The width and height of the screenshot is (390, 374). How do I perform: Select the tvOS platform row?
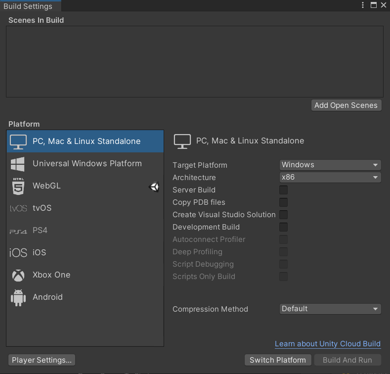tap(85, 208)
